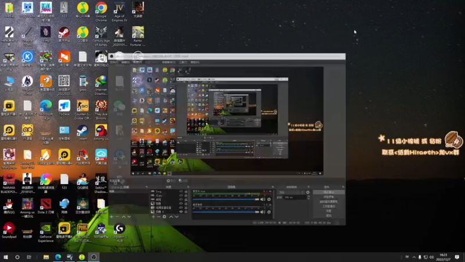Toggle visibility eye of 视频采集设备 source
Screen dimensions: 465x262
tap(181, 208)
